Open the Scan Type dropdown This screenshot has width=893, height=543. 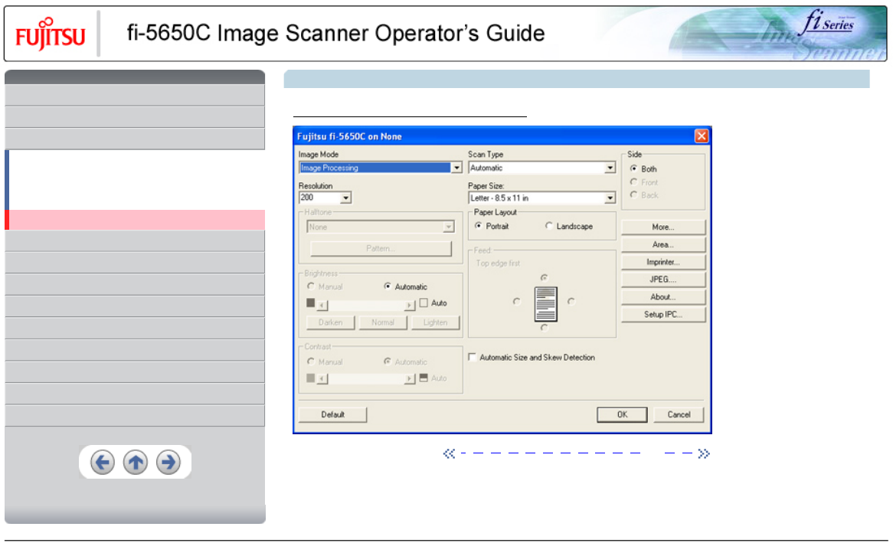point(610,168)
